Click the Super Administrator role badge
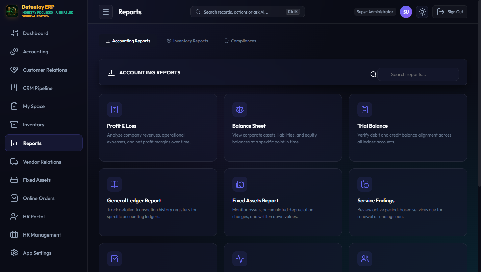 (x=375, y=12)
